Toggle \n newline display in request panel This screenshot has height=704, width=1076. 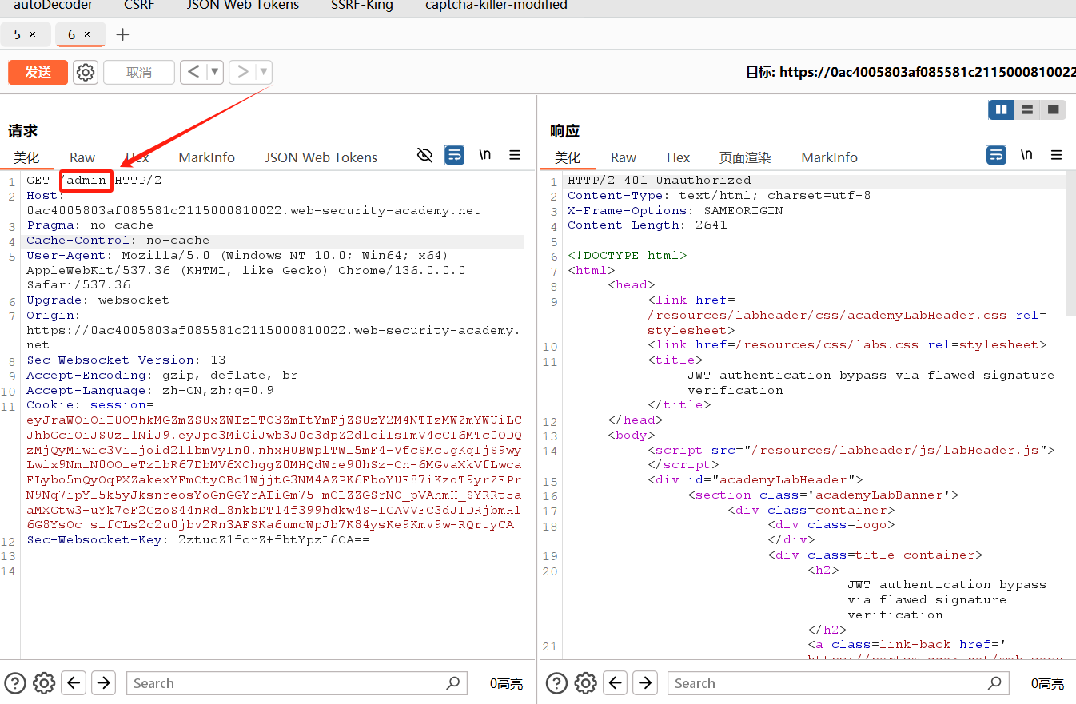(485, 155)
